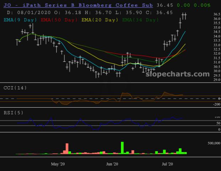Click the May '20 date axis label
Screen dimensions: 221x171
pos(58,164)
